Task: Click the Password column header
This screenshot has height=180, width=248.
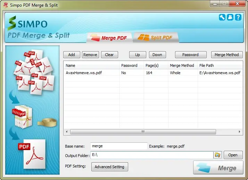Action: 132,65
